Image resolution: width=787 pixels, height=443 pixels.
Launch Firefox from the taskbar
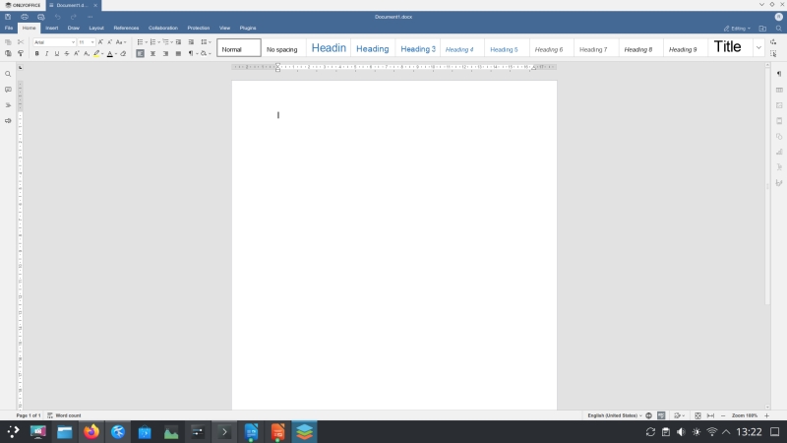91,431
